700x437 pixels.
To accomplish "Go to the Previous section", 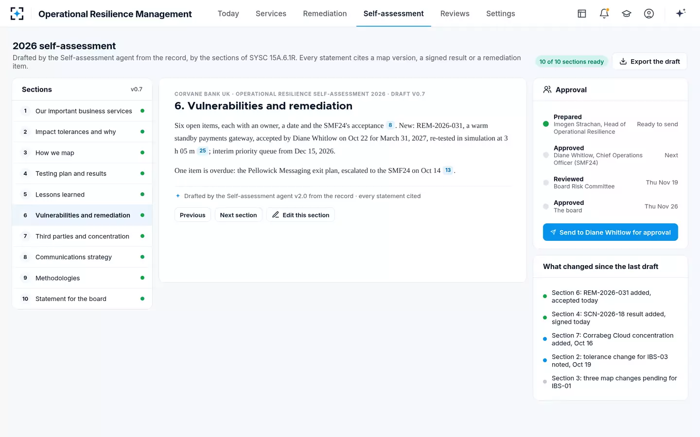I will point(192,215).
